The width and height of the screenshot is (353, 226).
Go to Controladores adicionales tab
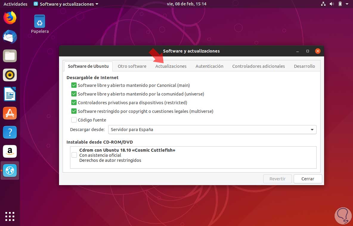coord(258,66)
